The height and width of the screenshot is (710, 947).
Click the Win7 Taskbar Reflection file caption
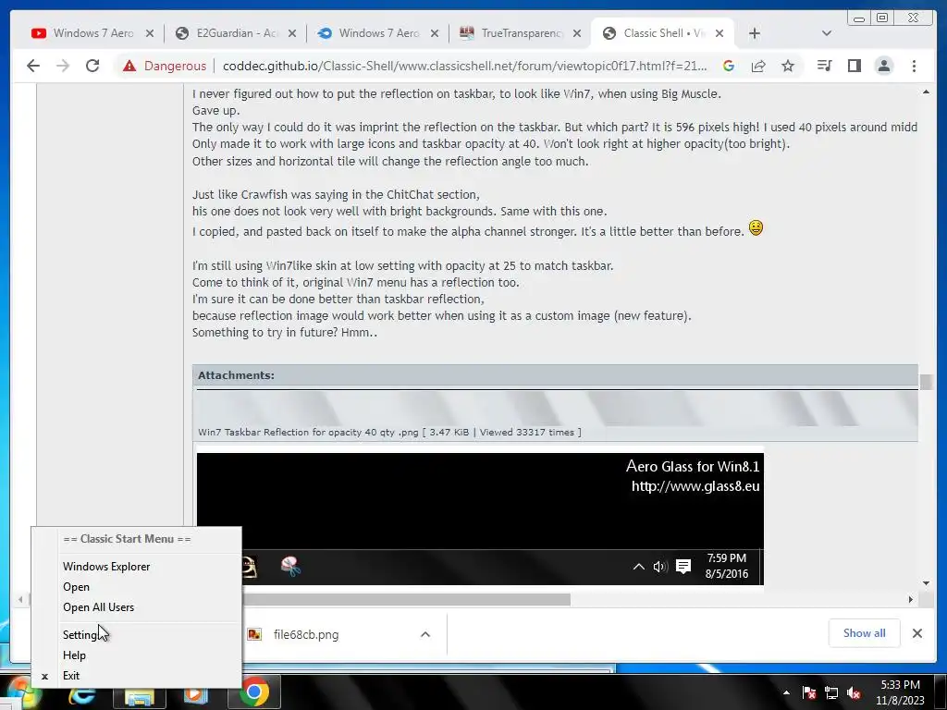[x=389, y=433]
